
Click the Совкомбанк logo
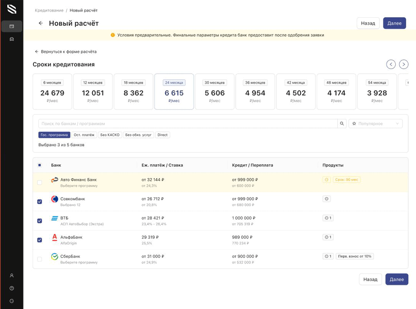55,199
